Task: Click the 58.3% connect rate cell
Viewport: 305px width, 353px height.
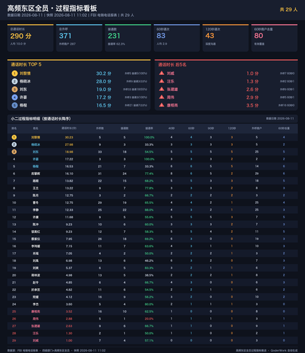Action: click(x=149, y=232)
